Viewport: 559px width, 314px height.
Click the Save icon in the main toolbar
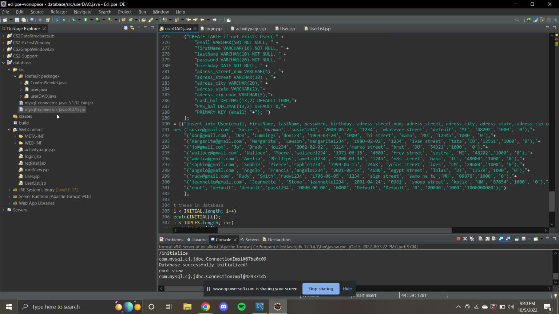(x=17, y=20)
